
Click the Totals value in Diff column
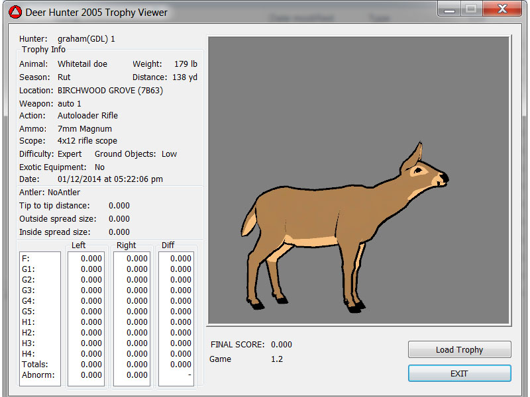pyautogui.click(x=180, y=365)
